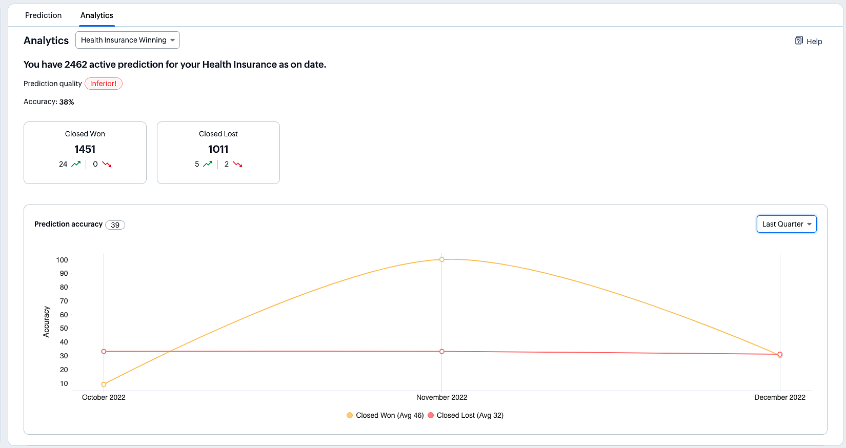Click Closed Won green upward trend icon

pyautogui.click(x=76, y=164)
